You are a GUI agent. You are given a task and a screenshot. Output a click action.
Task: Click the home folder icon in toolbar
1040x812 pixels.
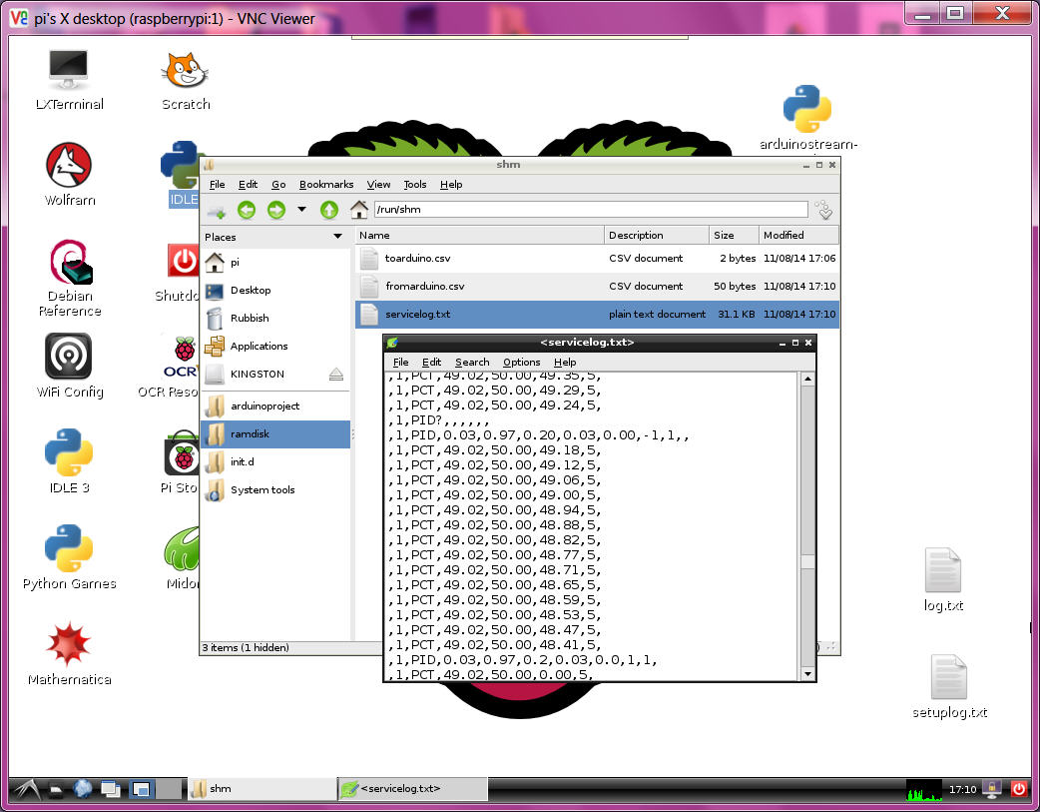(359, 210)
